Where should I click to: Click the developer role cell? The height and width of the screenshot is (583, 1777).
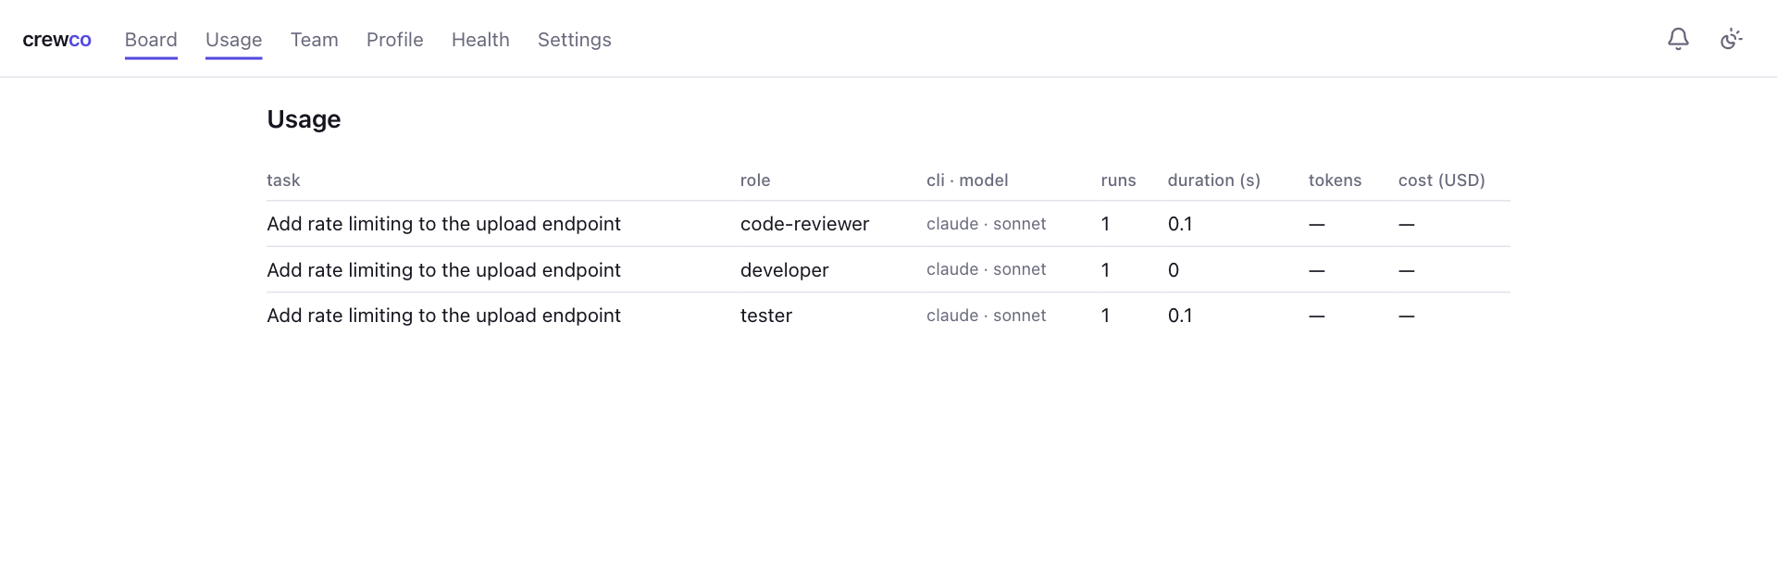click(x=785, y=270)
